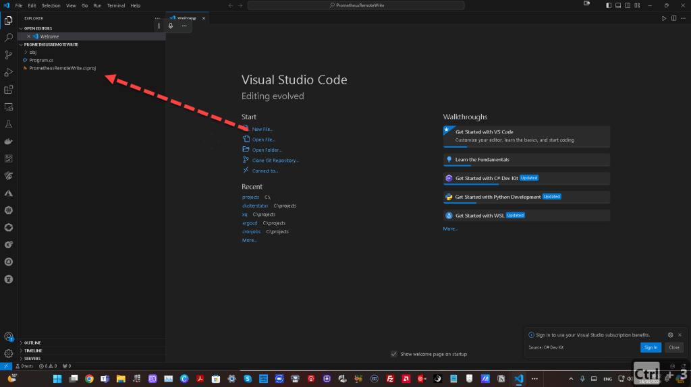The height and width of the screenshot is (387, 691).
Task: Click the Connect to link
Action: [x=265, y=171]
